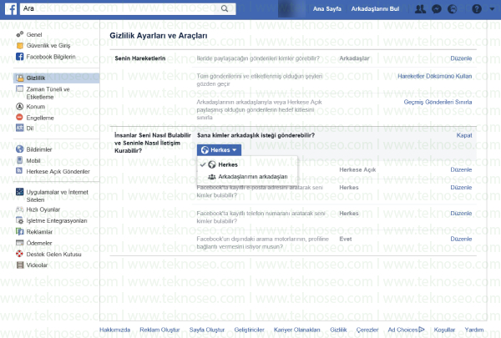Open Bildirimler settings in sidebar
Viewport: 501px width, 338px height.
tap(39, 149)
